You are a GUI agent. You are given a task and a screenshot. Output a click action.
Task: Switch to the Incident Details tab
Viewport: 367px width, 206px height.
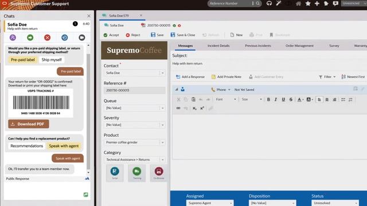tap(218, 46)
